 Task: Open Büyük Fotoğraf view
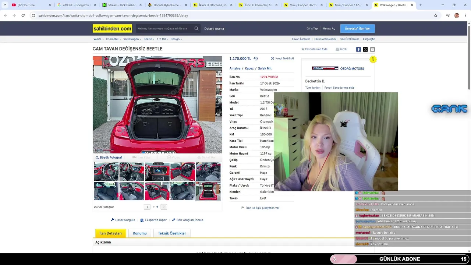109,158
